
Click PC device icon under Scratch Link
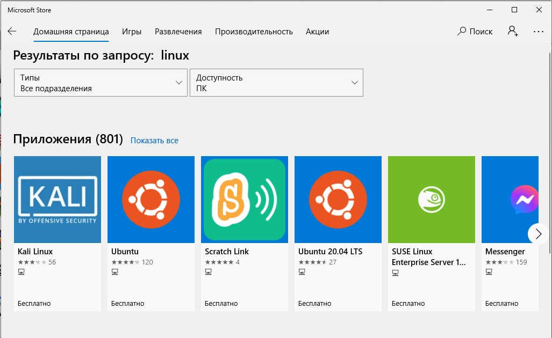pos(209,271)
